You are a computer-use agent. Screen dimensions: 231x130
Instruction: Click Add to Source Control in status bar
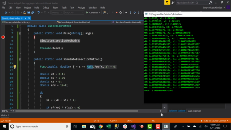click(x=215, y=121)
